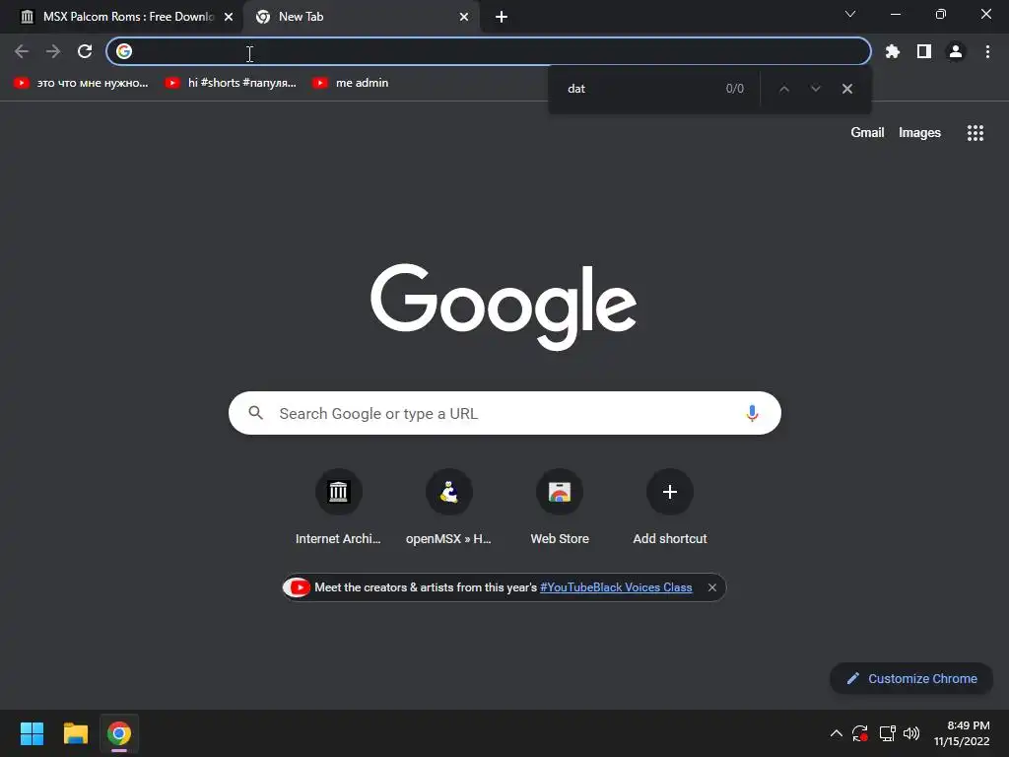Close the MSX Palcom Roms tab
1009x757 pixels.
coord(229,17)
